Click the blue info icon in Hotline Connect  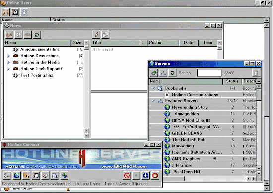pyautogui.click(x=146, y=176)
